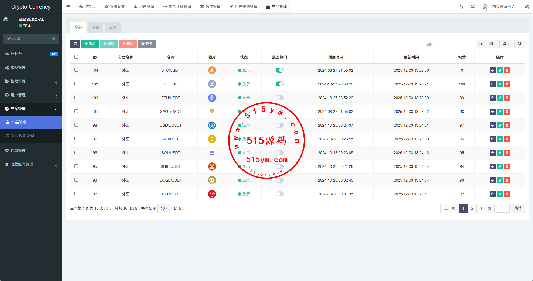
Task: Enable hot toggle for ETH/USDT
Action: pyautogui.click(x=279, y=98)
